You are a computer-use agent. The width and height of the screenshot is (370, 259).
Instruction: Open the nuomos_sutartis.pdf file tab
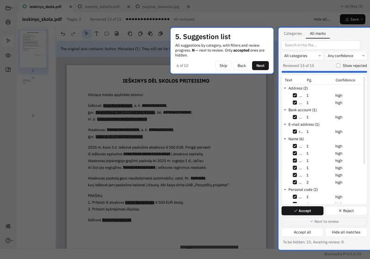[102, 6]
